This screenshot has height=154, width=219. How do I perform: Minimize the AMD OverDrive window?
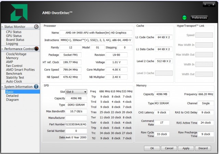pyautogui.click(x=209, y=4)
